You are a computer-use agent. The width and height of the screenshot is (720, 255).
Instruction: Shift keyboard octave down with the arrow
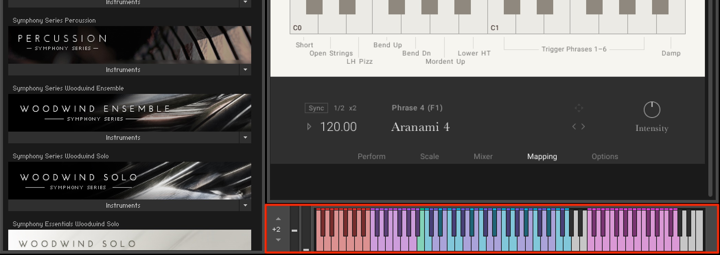pos(278,240)
